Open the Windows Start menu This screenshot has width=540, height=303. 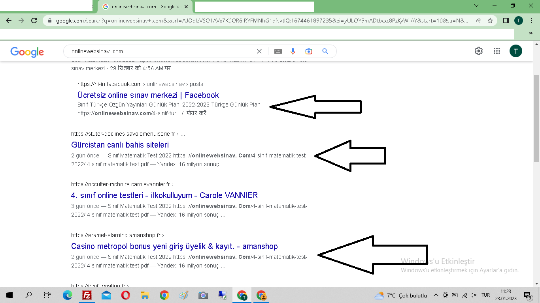(9, 295)
